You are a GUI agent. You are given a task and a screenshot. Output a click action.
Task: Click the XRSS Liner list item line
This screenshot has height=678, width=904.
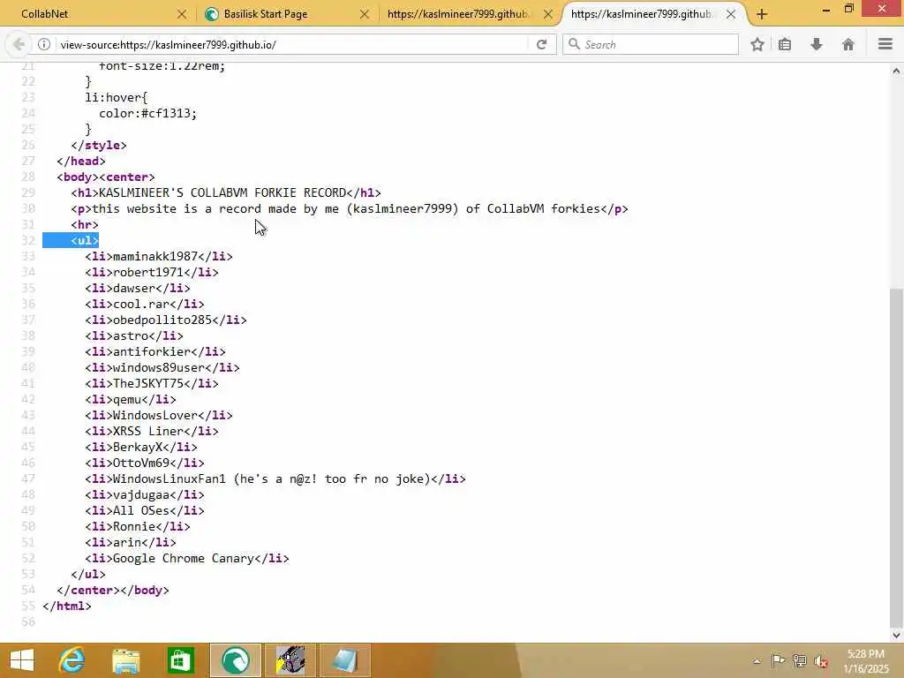[x=152, y=431]
